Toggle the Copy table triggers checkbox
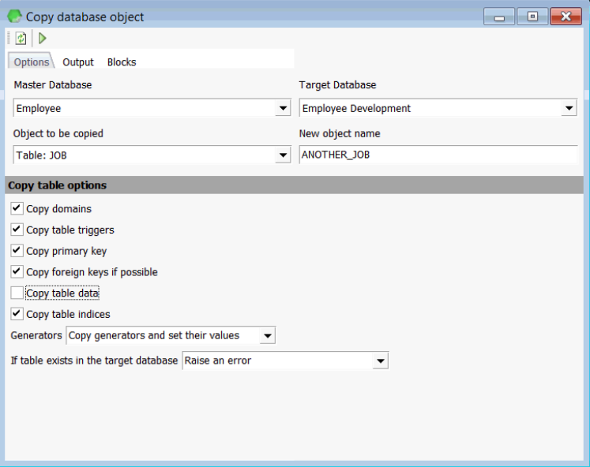 (x=17, y=230)
